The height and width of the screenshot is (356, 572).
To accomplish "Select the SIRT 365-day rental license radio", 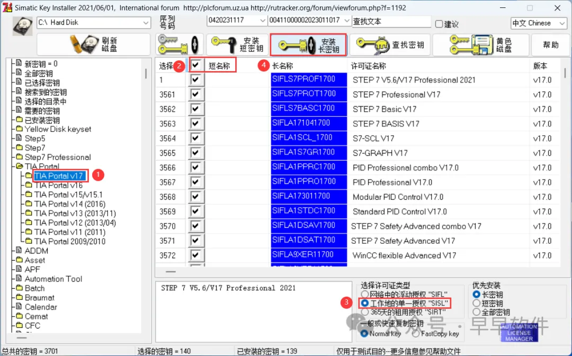I will coord(365,312).
